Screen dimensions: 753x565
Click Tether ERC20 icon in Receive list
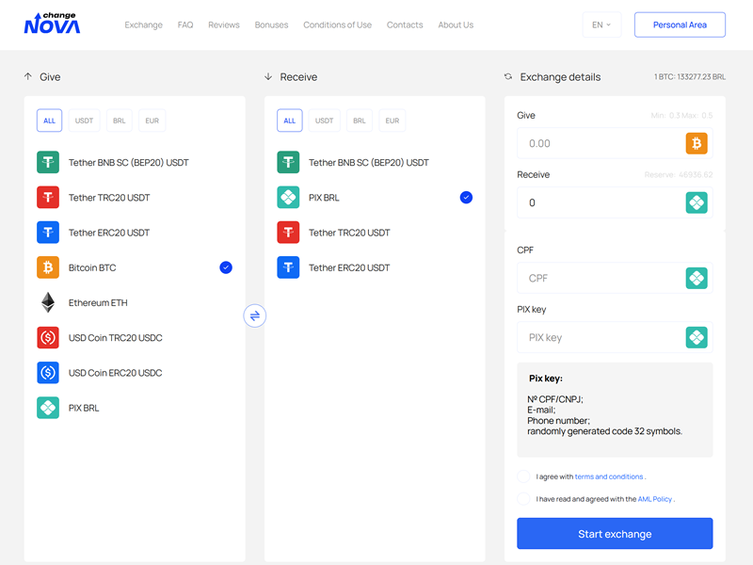[x=288, y=267]
